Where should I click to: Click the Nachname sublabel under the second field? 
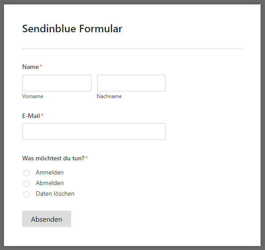coord(109,96)
